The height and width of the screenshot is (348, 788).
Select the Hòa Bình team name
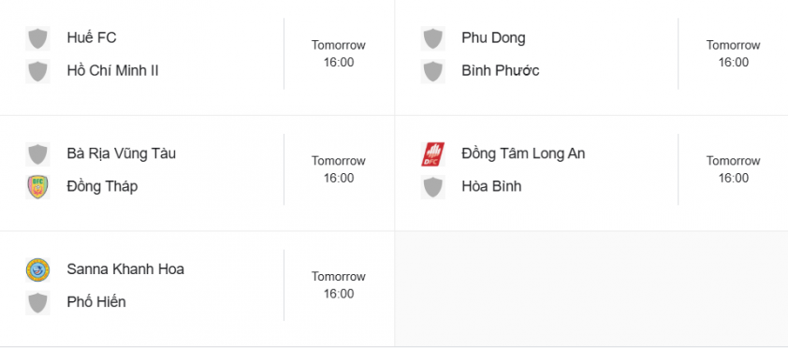(x=491, y=186)
